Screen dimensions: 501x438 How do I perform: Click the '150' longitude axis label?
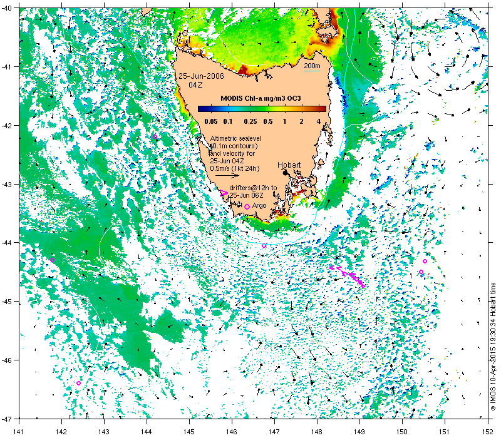tap(402, 432)
